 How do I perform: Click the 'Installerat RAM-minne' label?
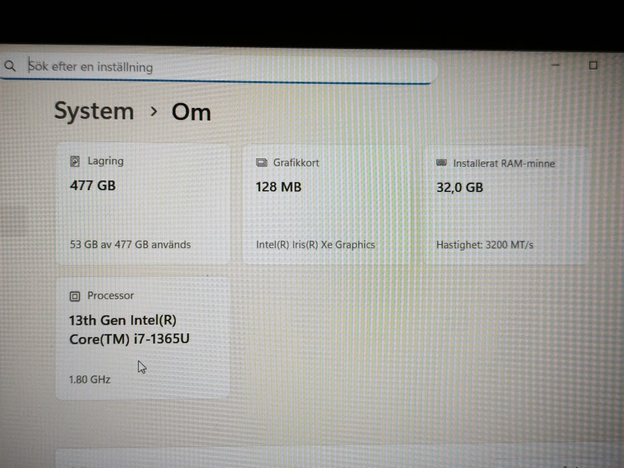(504, 163)
